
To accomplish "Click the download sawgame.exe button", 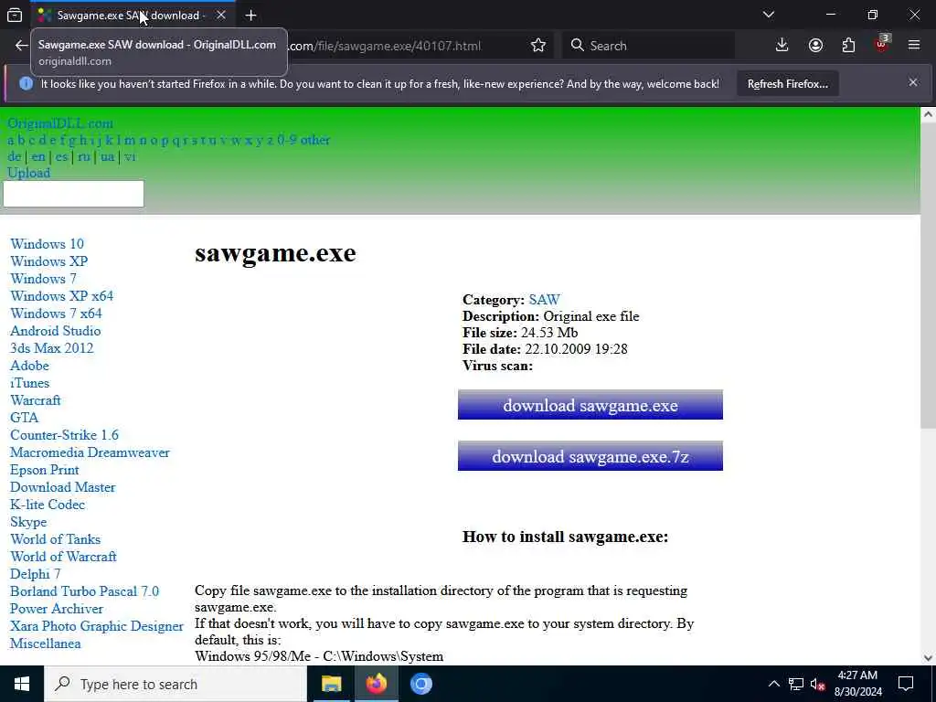I will 590,405.
